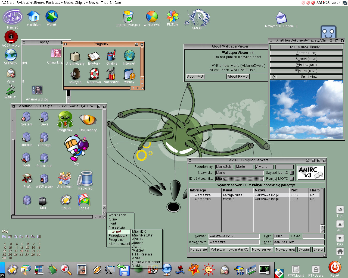Select #amisia server row
Viewport: 348px width, 278px height.
pyautogui.click(x=255, y=199)
